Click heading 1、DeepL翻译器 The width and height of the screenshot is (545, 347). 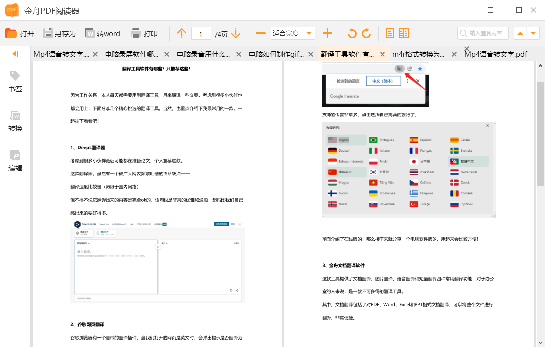88,147
